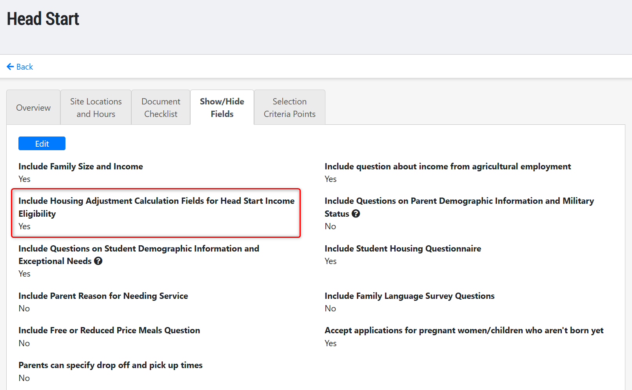Select the Yes value under Family Size and Income
This screenshot has width=632, height=390.
pyautogui.click(x=24, y=179)
